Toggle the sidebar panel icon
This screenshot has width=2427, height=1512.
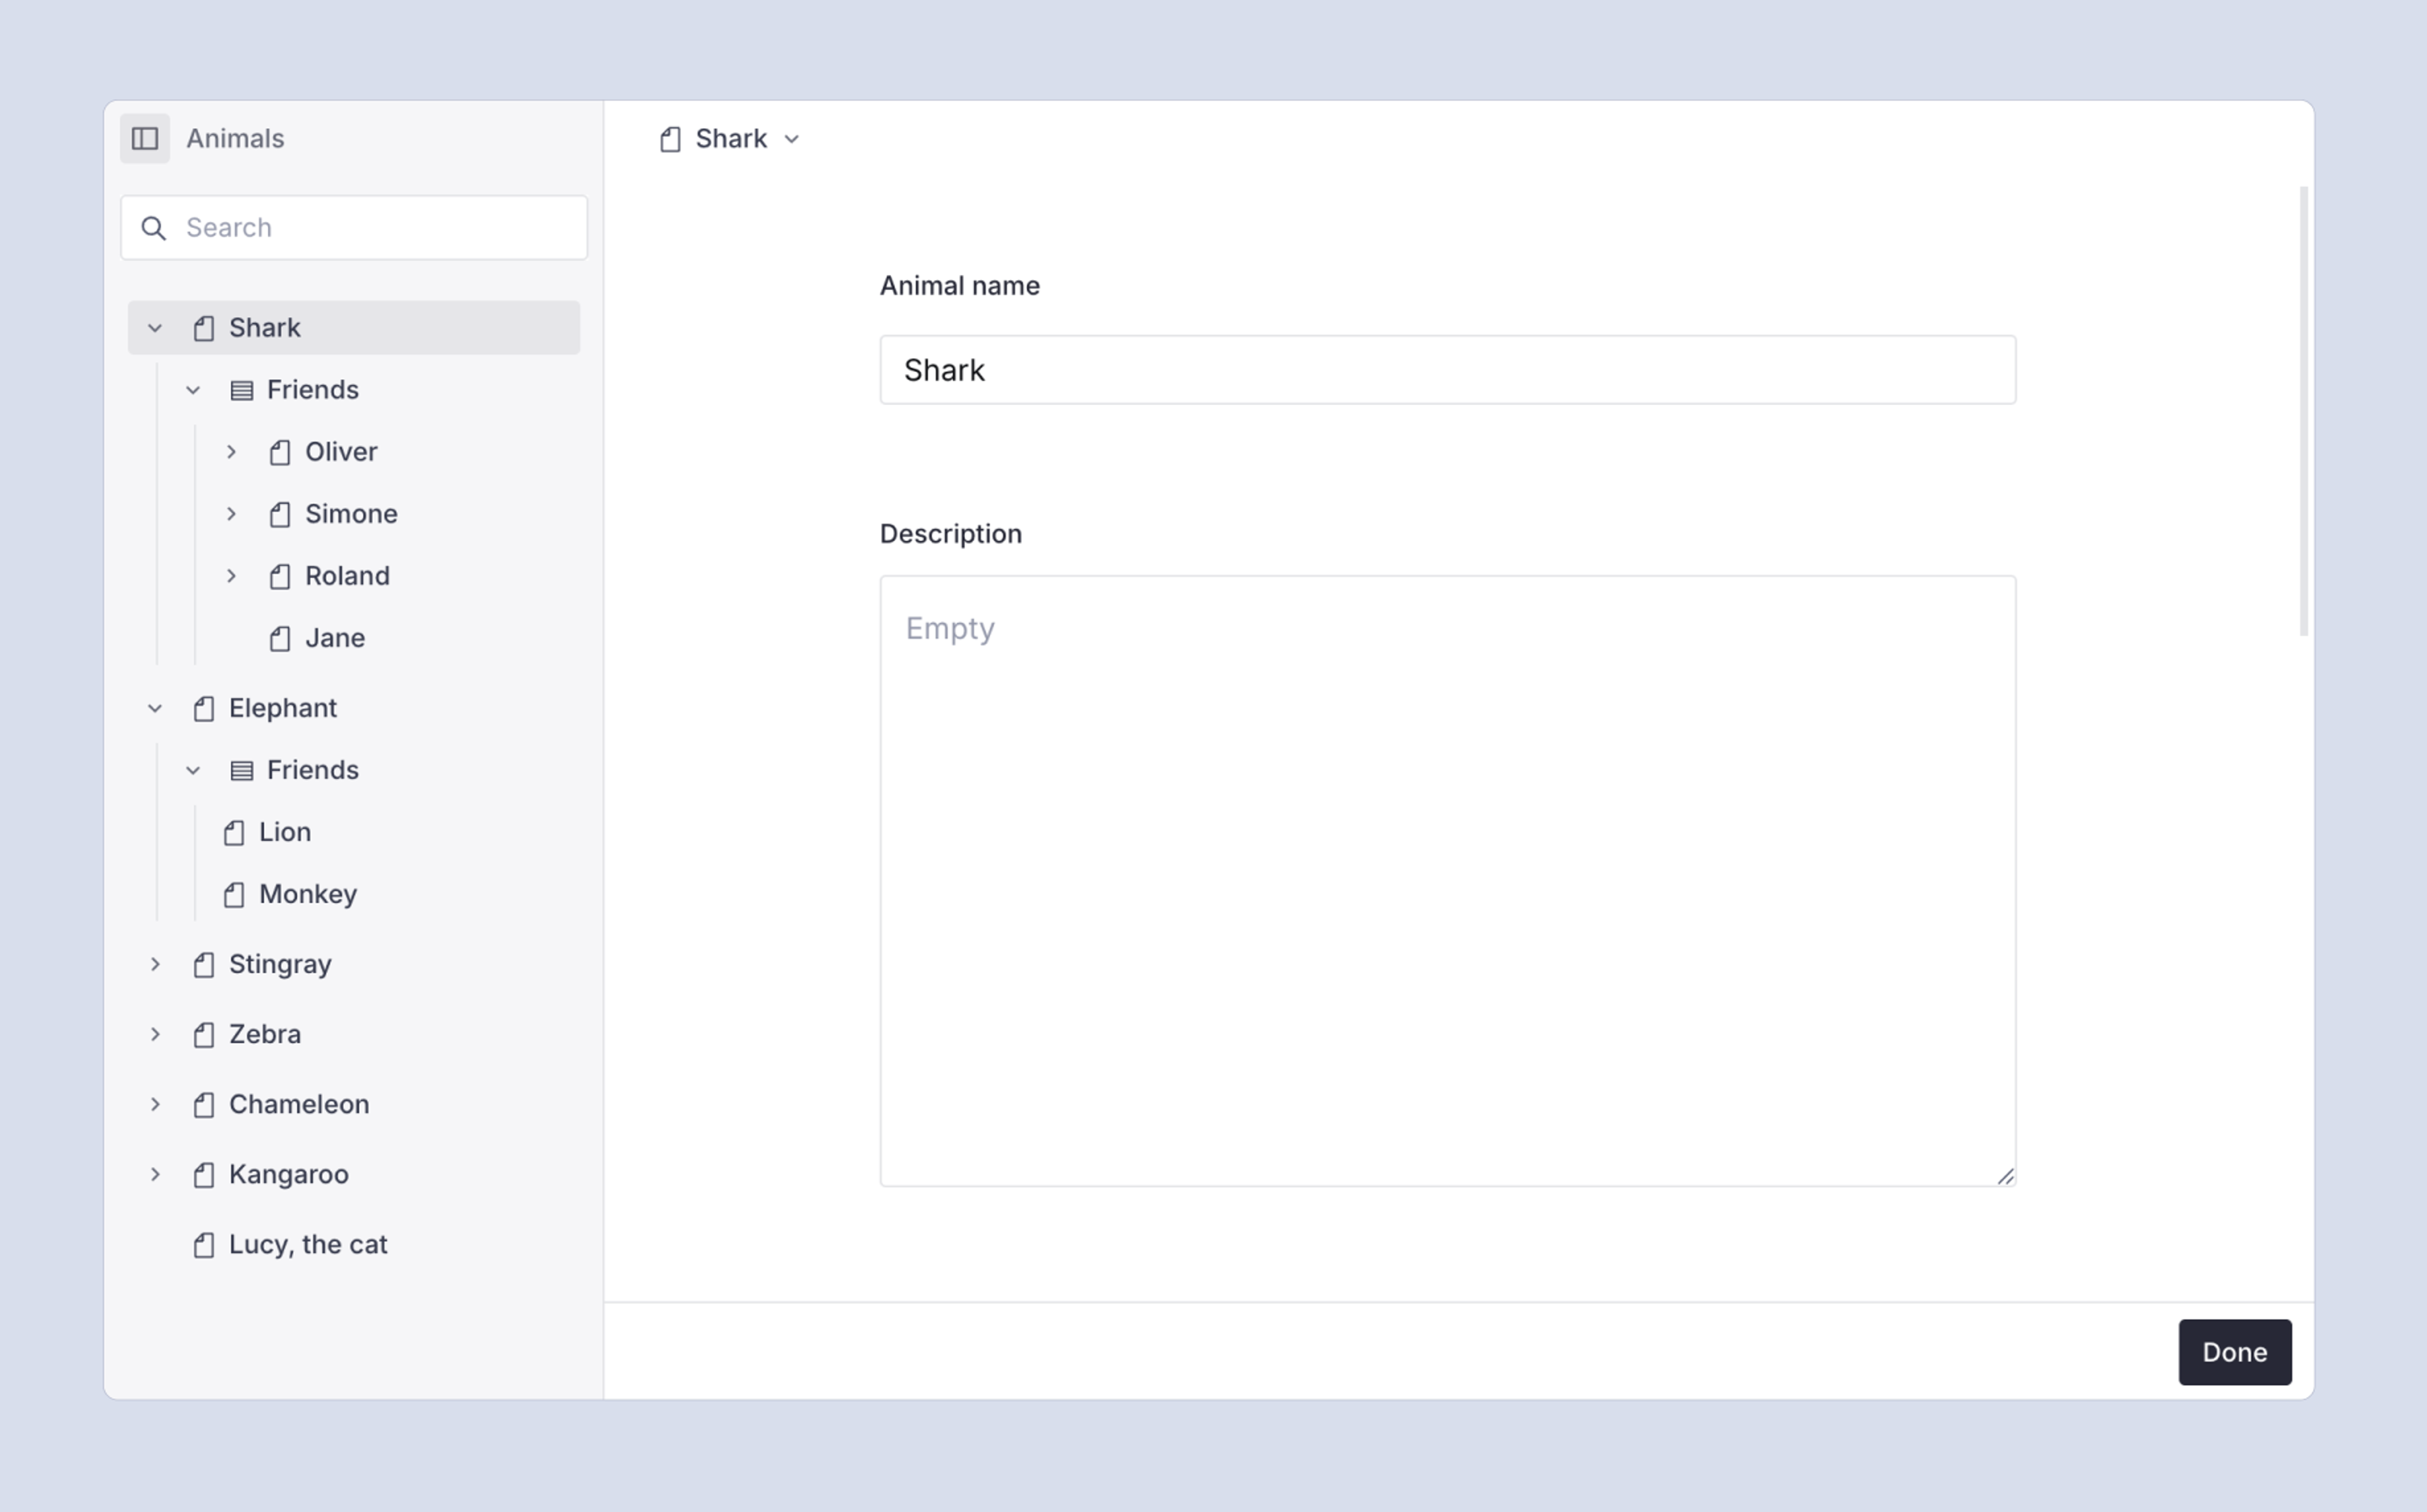coord(145,138)
